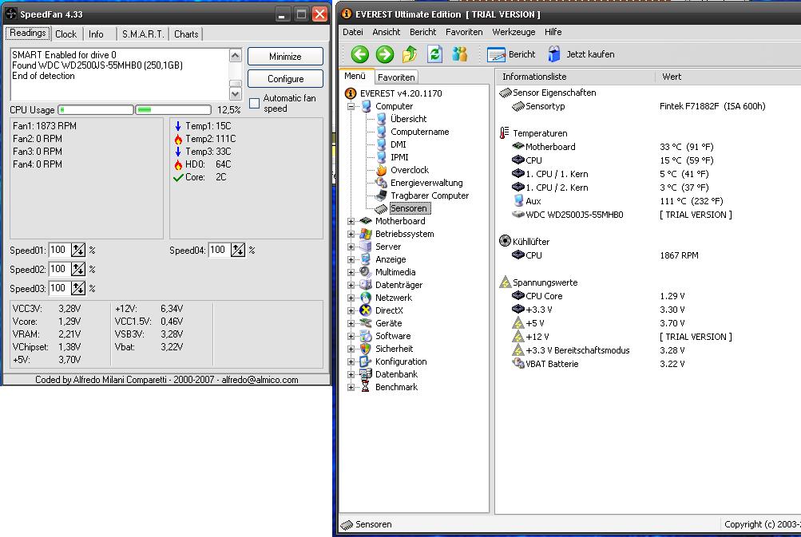Open the Favoriten menu

pyautogui.click(x=464, y=32)
